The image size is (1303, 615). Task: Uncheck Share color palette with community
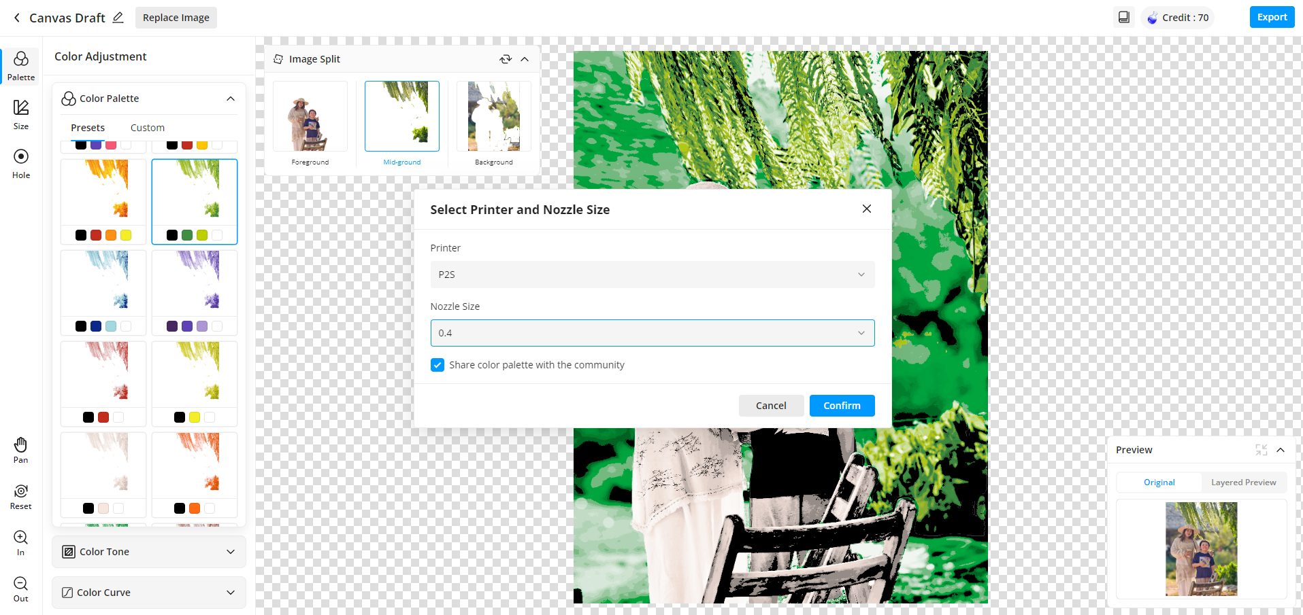pyautogui.click(x=438, y=365)
